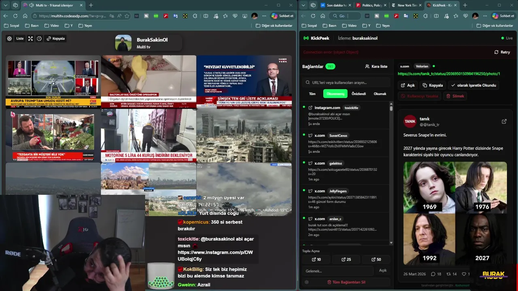This screenshot has height=291, width=518.
Task: Open the motorine indirim news tile
Action: tap(149, 135)
